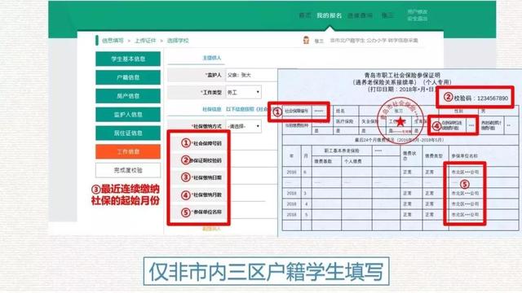Select the 工作信息 orange sidebar tab

128,152
